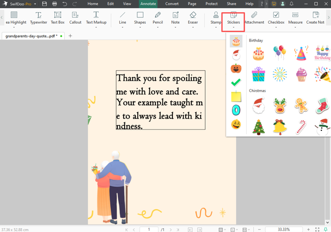Switch to the Convert menu tab
The image size is (331, 232).
tap(172, 4)
